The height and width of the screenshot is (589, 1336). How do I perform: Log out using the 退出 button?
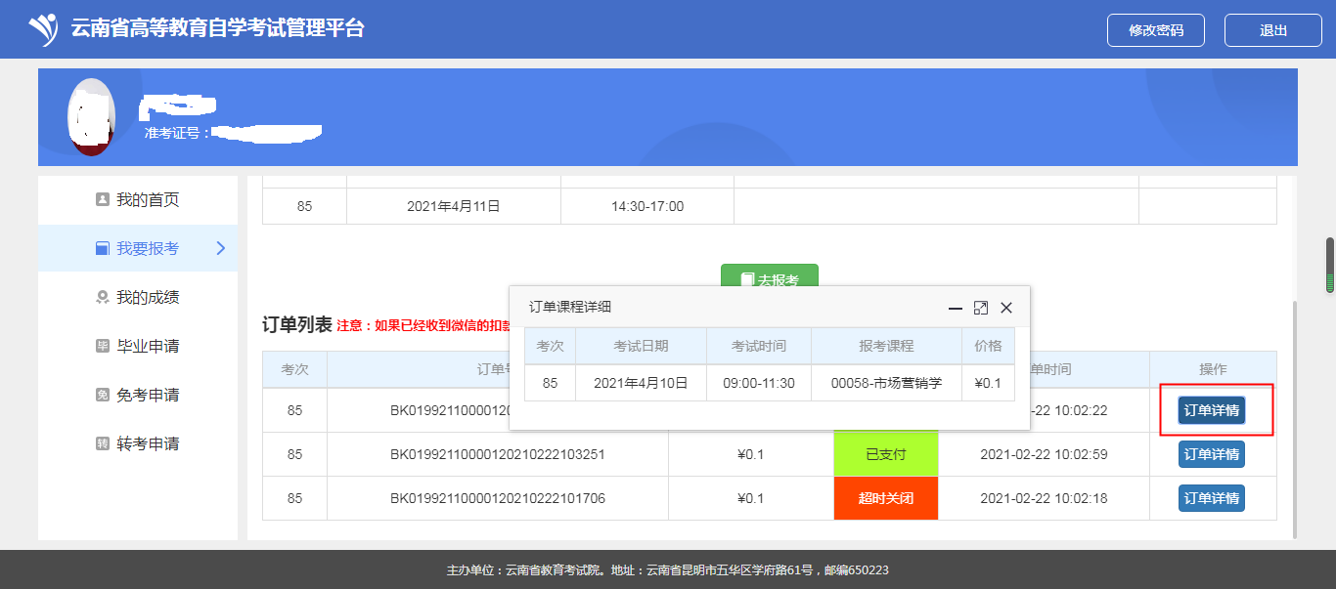pyautogui.click(x=1272, y=30)
